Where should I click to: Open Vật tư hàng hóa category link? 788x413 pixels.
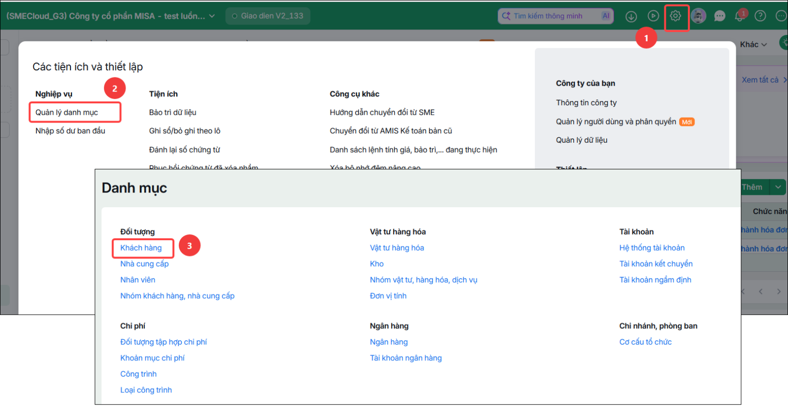tap(397, 248)
